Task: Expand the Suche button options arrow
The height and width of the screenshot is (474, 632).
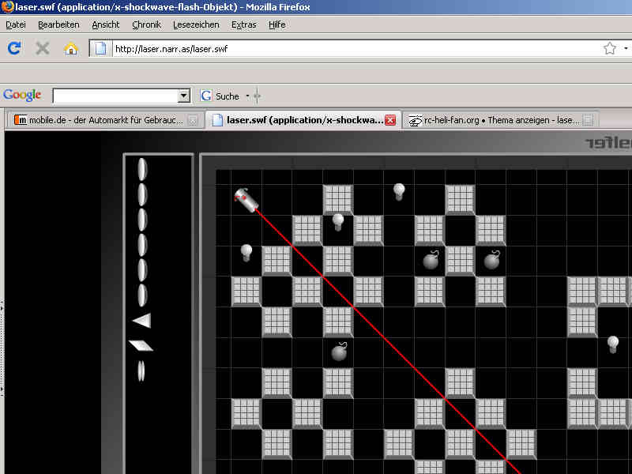Action: pos(247,96)
